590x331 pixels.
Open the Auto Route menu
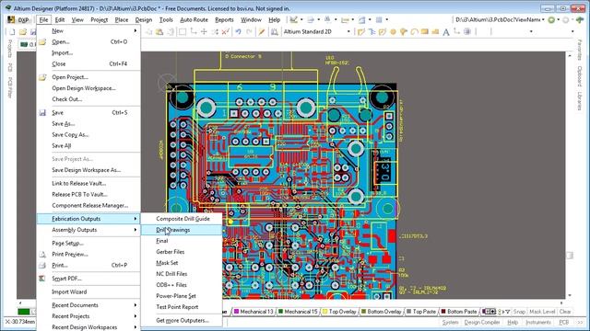194,19
